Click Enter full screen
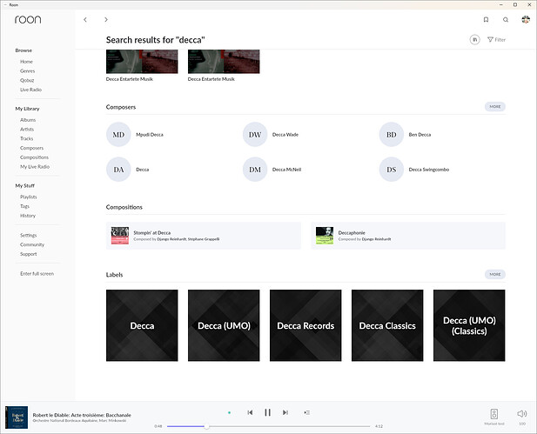 [37, 273]
